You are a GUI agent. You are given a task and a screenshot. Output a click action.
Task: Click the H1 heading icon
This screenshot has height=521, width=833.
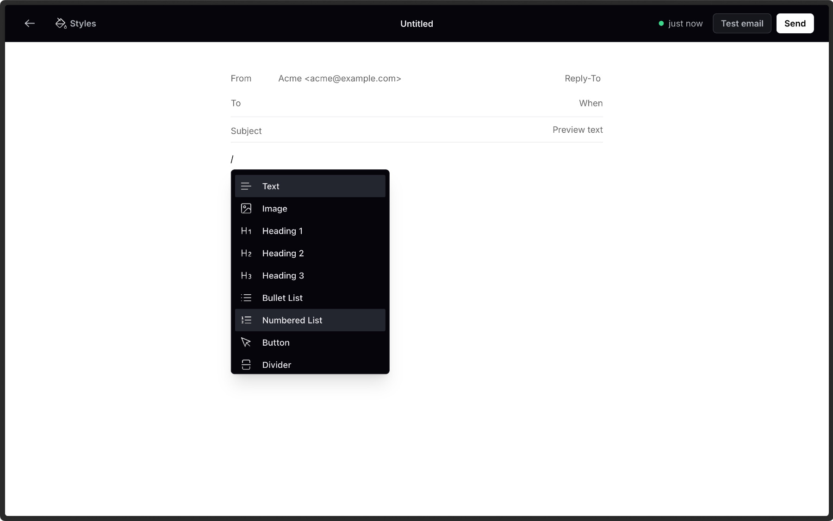[x=246, y=231]
